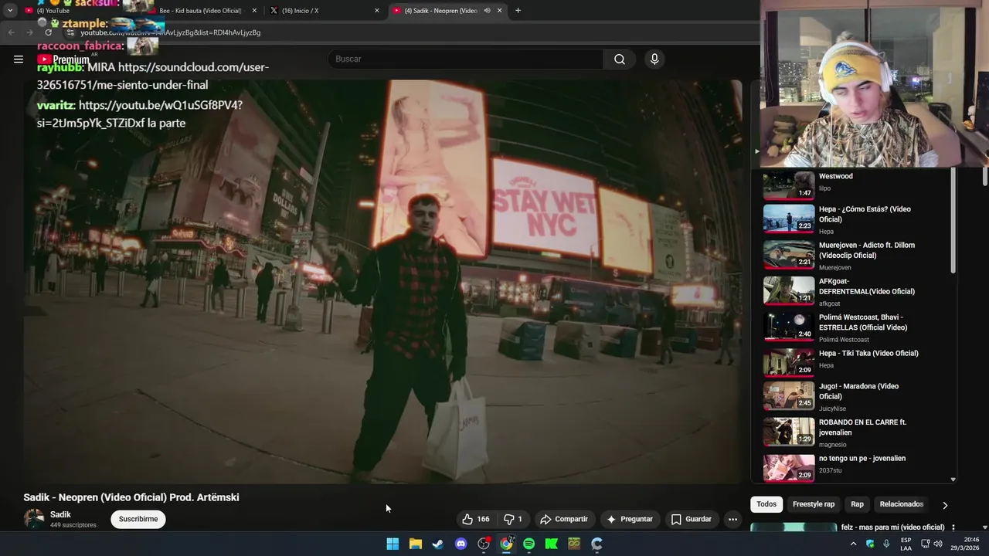
Task: Close the Inicio / X tab
Action: pos(377,11)
